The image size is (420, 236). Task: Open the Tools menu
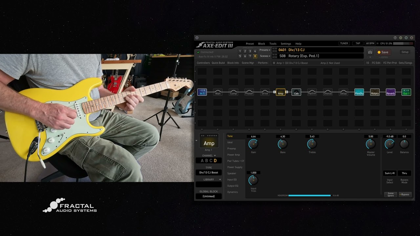[x=273, y=44]
